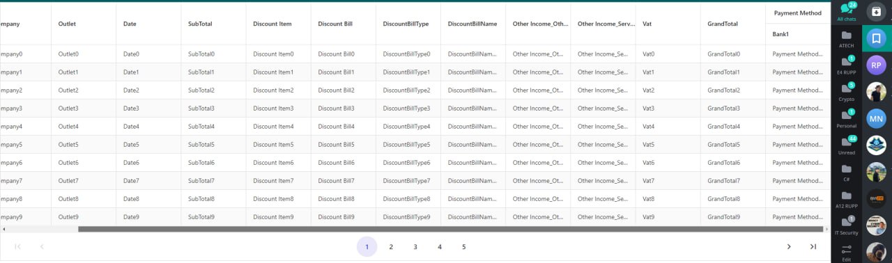Select the Vat6 cell

668,162
